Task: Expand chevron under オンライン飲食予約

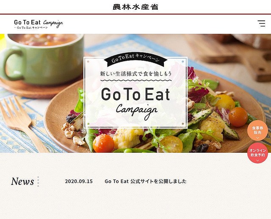Action: [x=257, y=160]
